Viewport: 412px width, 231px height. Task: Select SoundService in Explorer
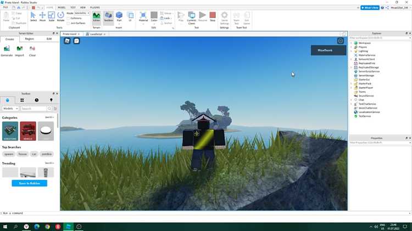[x=366, y=96]
